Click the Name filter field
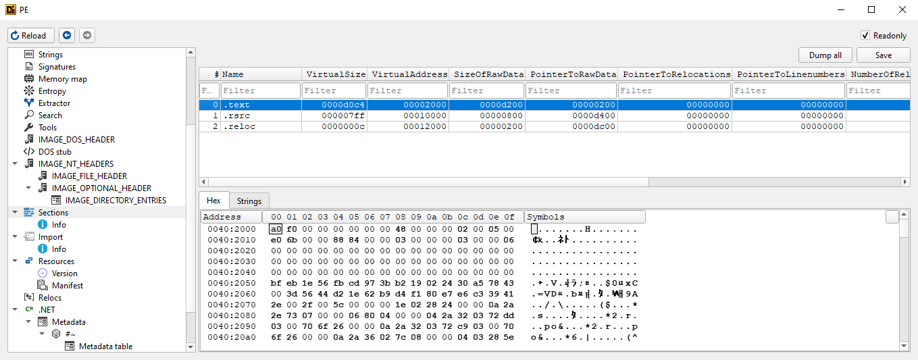The width and height of the screenshot is (918, 360). tap(261, 91)
